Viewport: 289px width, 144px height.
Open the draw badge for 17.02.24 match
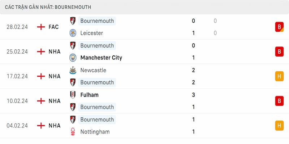[279, 76]
